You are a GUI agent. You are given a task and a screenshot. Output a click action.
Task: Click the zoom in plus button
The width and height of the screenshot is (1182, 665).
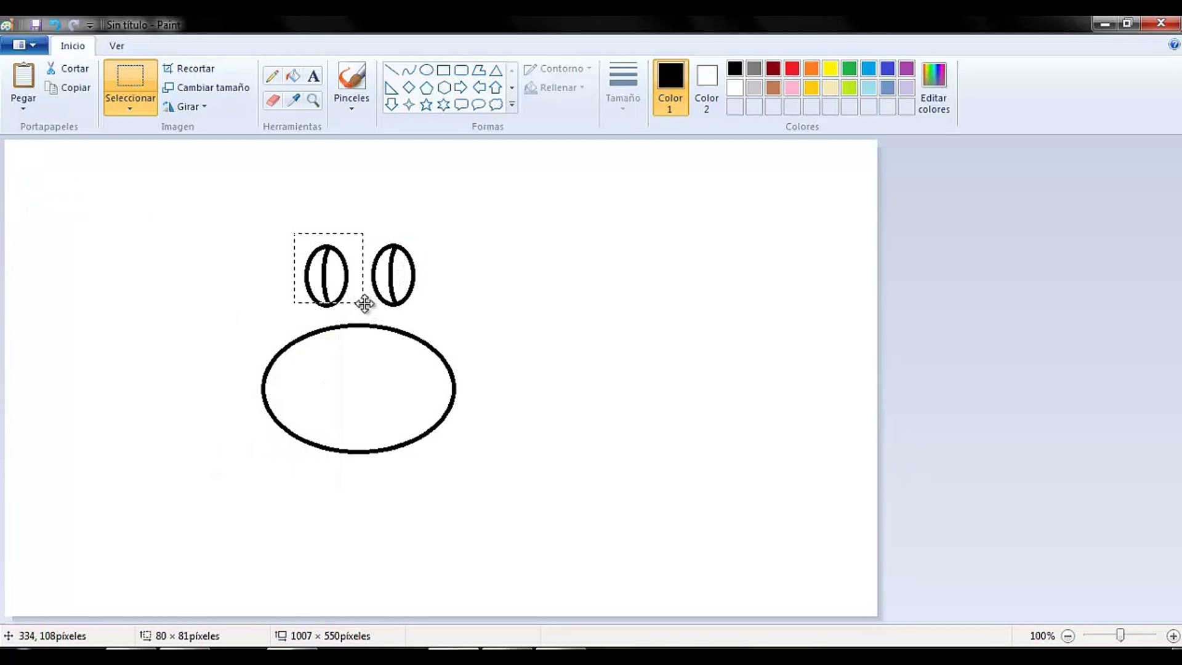(1173, 636)
